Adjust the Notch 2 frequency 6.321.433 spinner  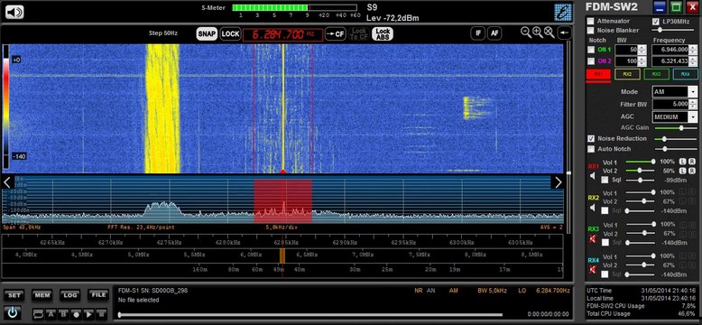[694, 61]
